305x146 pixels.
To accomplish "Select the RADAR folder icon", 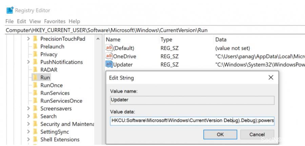I will click(x=35, y=70).
